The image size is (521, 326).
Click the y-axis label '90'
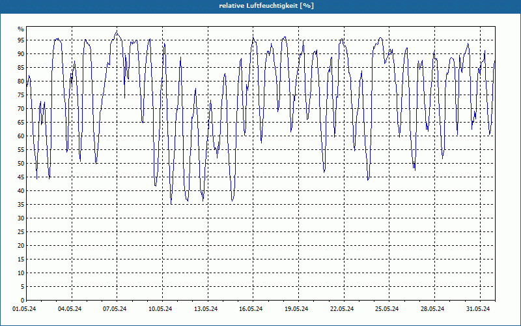pyautogui.click(x=21, y=54)
